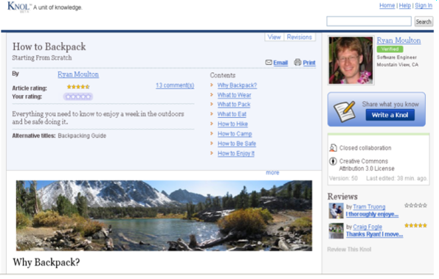Screen dimensions: 439x279
Task: Click the Search button
Action: tap(424, 21)
